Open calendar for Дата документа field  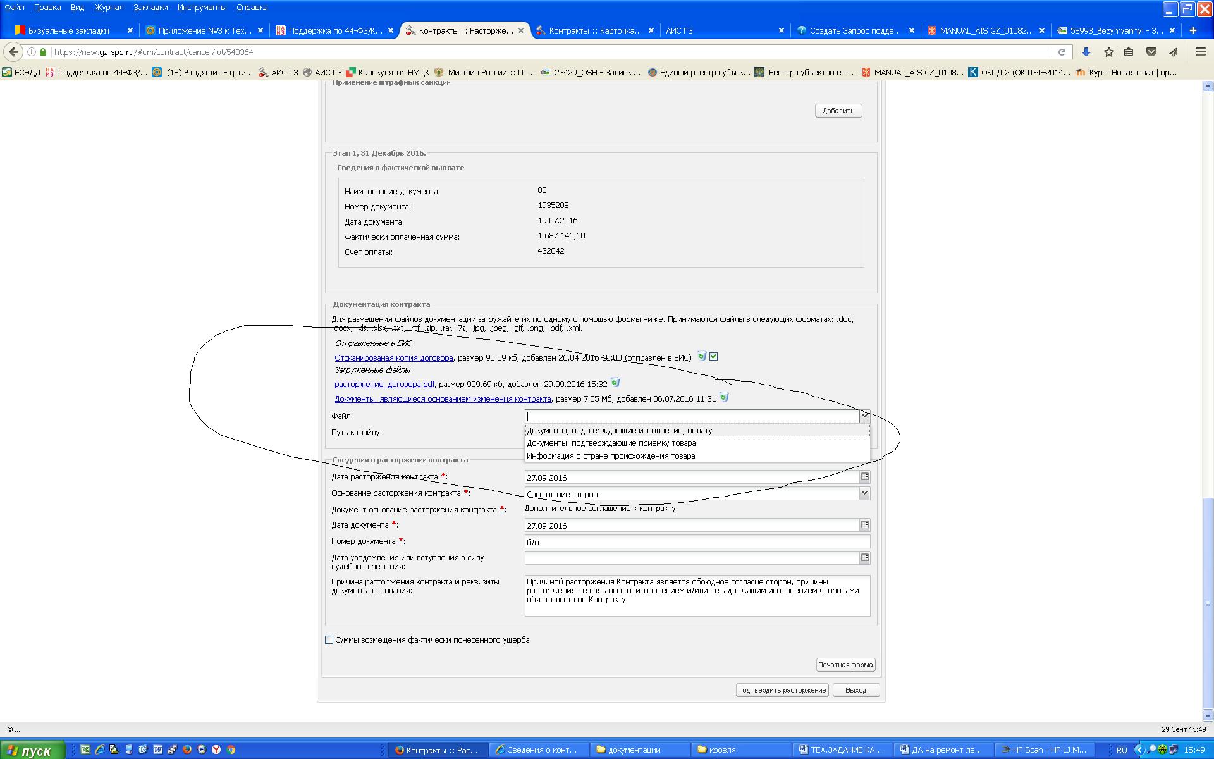point(864,525)
